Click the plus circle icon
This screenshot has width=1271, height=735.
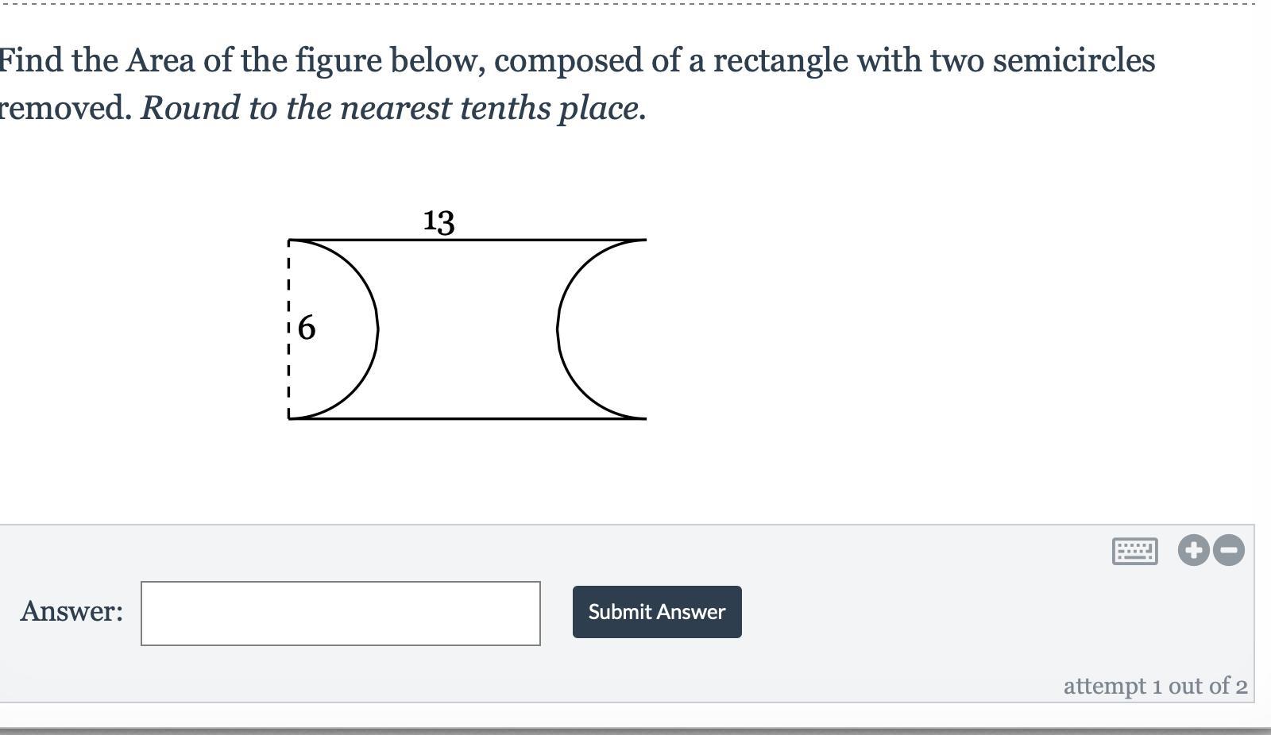pyautogui.click(x=1193, y=550)
